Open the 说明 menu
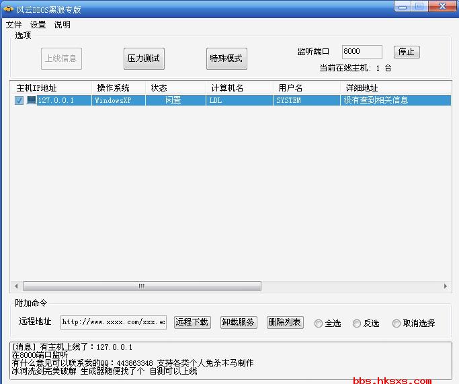459x384 pixels. (x=62, y=25)
